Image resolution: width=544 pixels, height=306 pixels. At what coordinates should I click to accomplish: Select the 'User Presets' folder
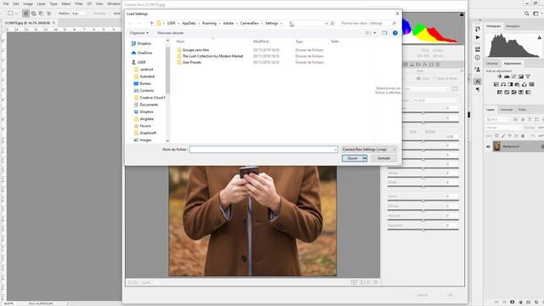(x=189, y=62)
